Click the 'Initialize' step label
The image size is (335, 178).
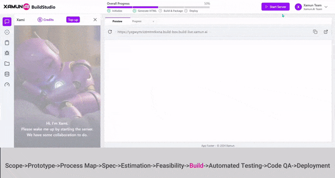[117, 11]
